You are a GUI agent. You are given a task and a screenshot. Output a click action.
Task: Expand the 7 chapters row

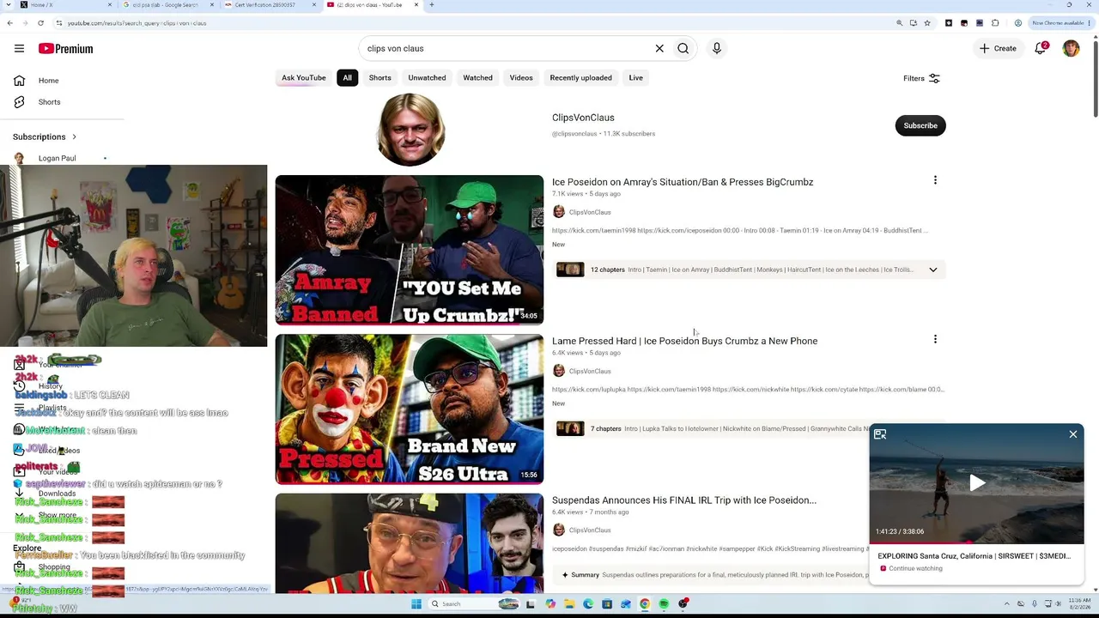click(712, 428)
